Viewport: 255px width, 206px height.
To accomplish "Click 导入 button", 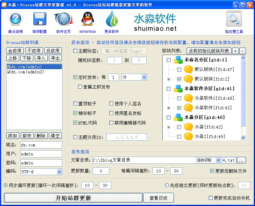I will click(x=41, y=58).
